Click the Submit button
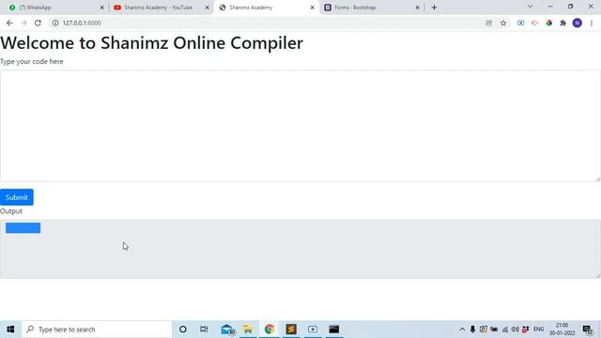The image size is (601, 338). coord(17,197)
